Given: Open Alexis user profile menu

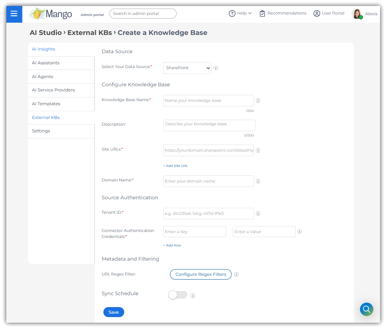Looking at the screenshot, I should (364, 14).
